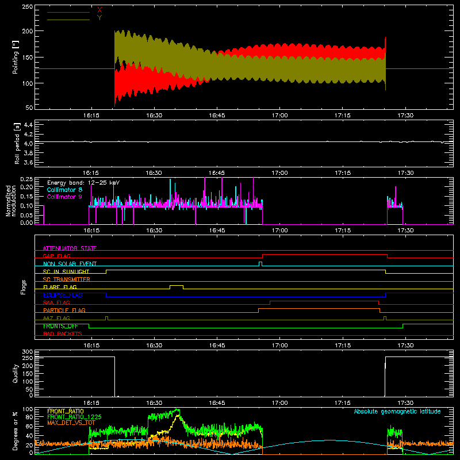Click the BAD_PACKETS label
460x460 pixels.
[63, 333]
